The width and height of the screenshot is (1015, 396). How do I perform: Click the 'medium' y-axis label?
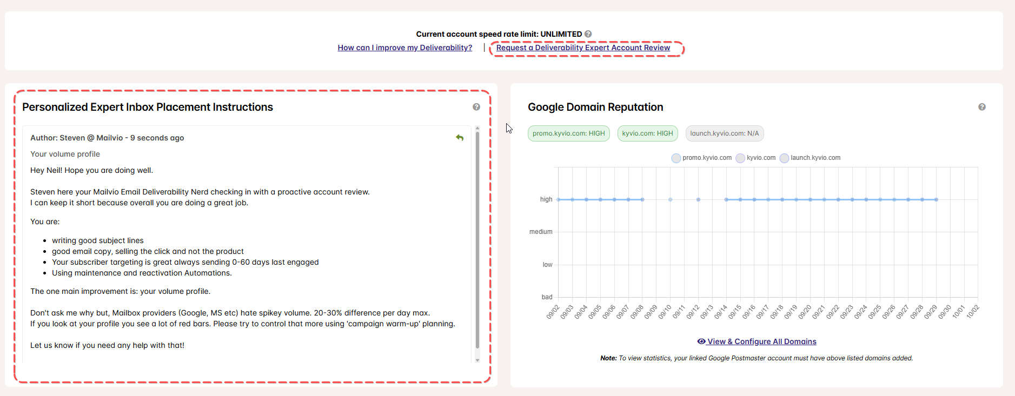pos(541,232)
